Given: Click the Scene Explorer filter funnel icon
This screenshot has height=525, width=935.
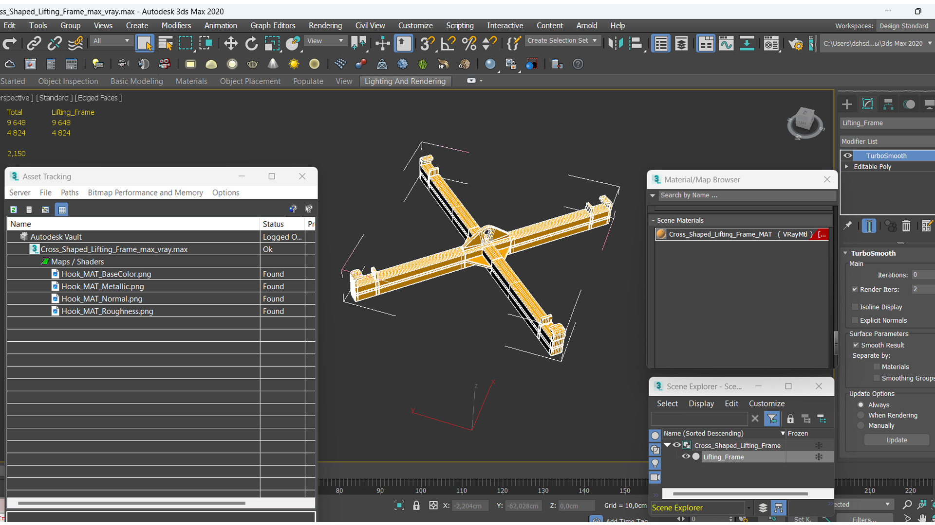Looking at the screenshot, I should click(772, 419).
